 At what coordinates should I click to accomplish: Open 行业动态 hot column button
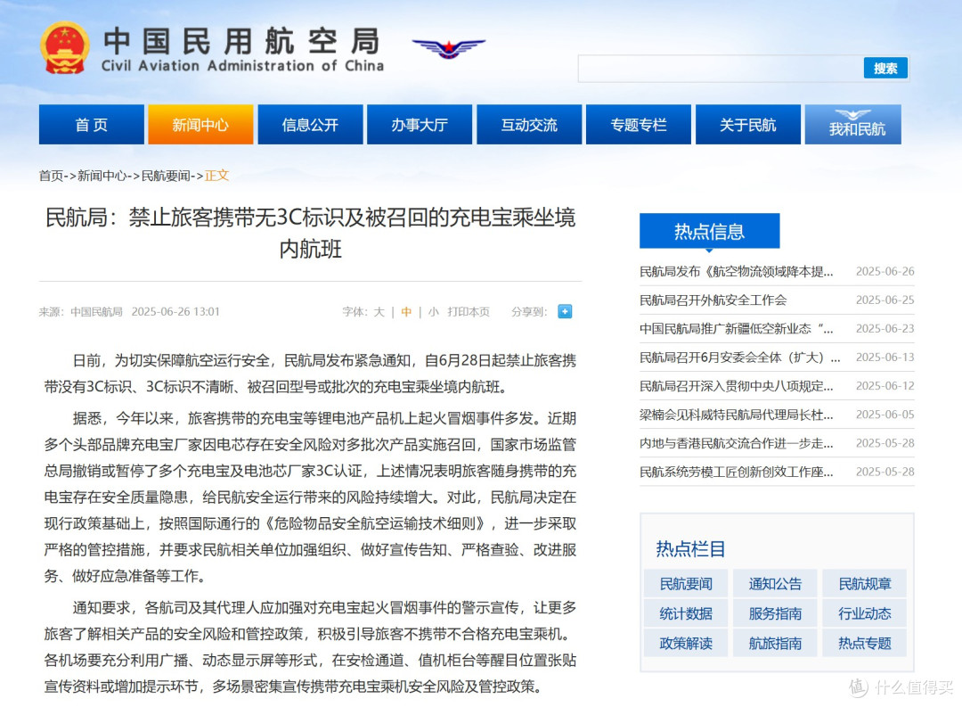pos(864,613)
